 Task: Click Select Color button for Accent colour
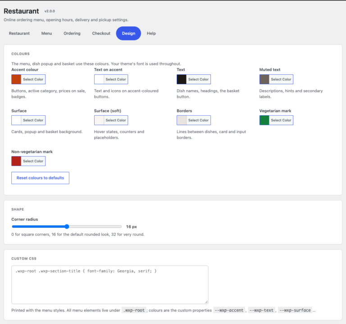33,79
